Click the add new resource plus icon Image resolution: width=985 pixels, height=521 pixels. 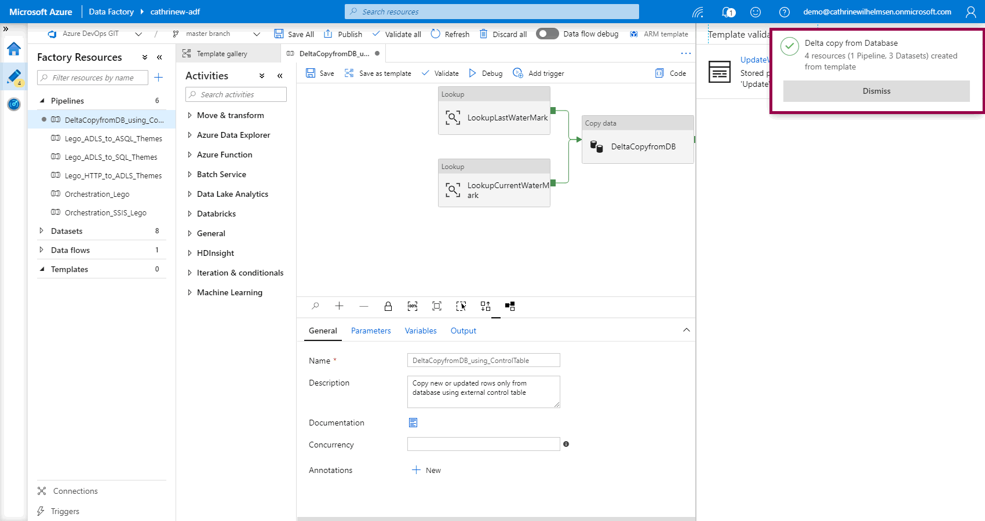click(x=159, y=78)
